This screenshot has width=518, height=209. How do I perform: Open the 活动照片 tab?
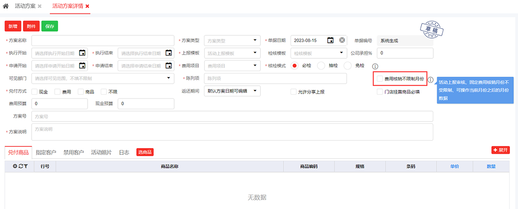[101, 152]
